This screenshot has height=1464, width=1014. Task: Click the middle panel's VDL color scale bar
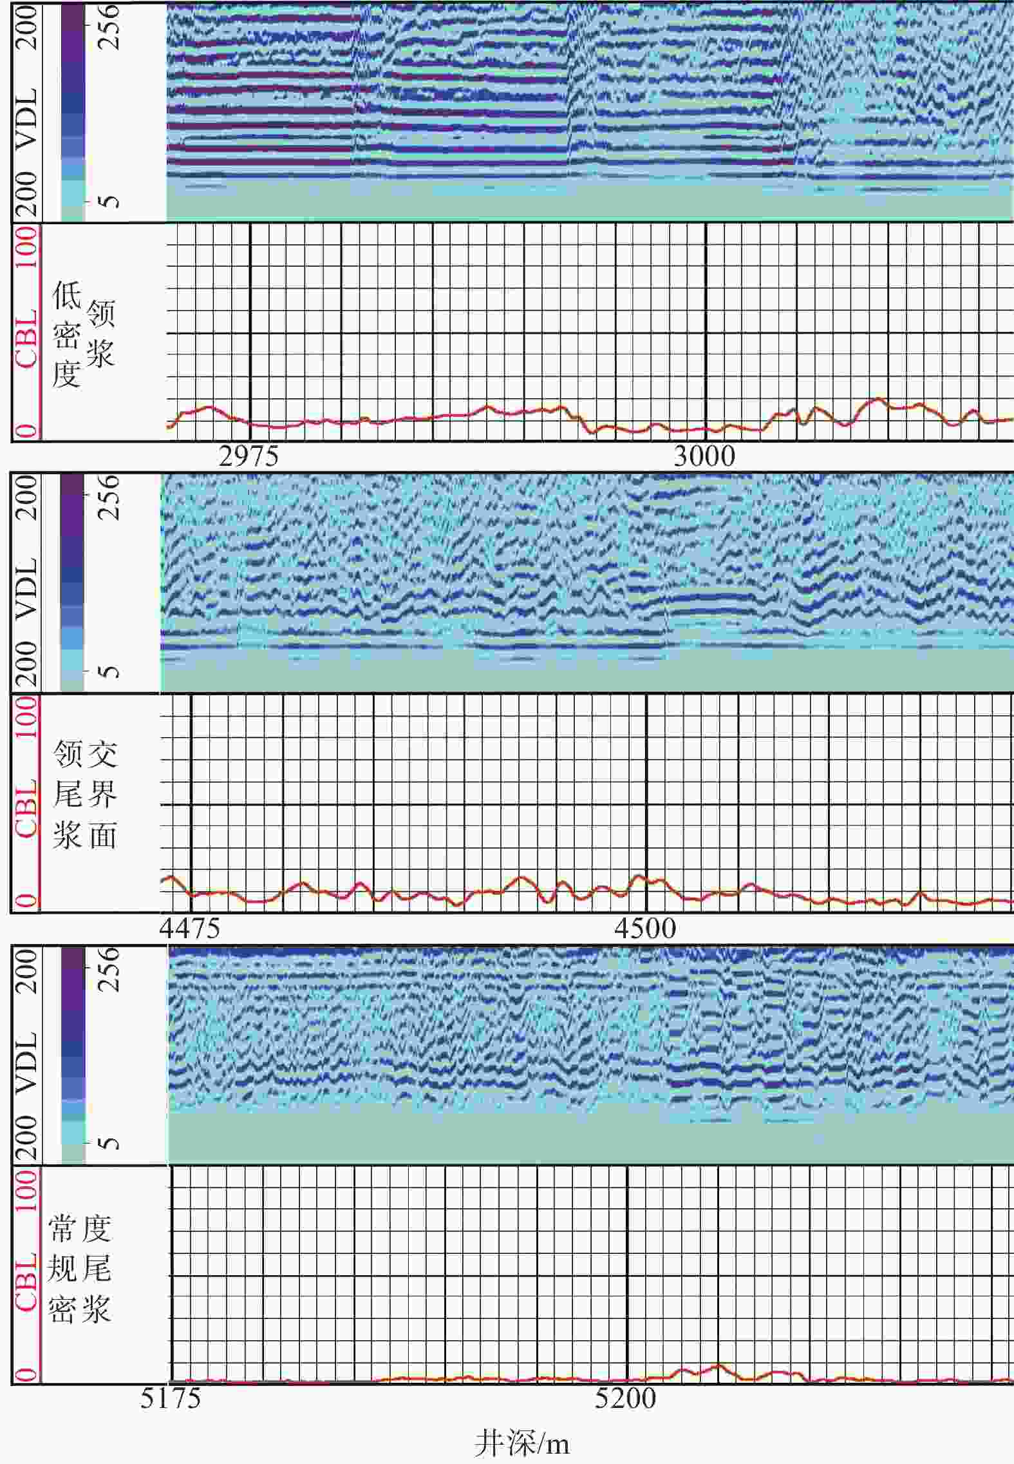[72, 583]
